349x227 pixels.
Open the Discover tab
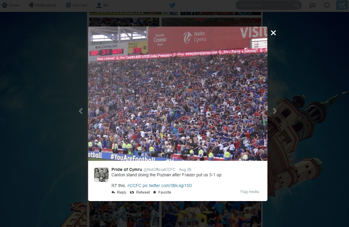click(76, 5)
